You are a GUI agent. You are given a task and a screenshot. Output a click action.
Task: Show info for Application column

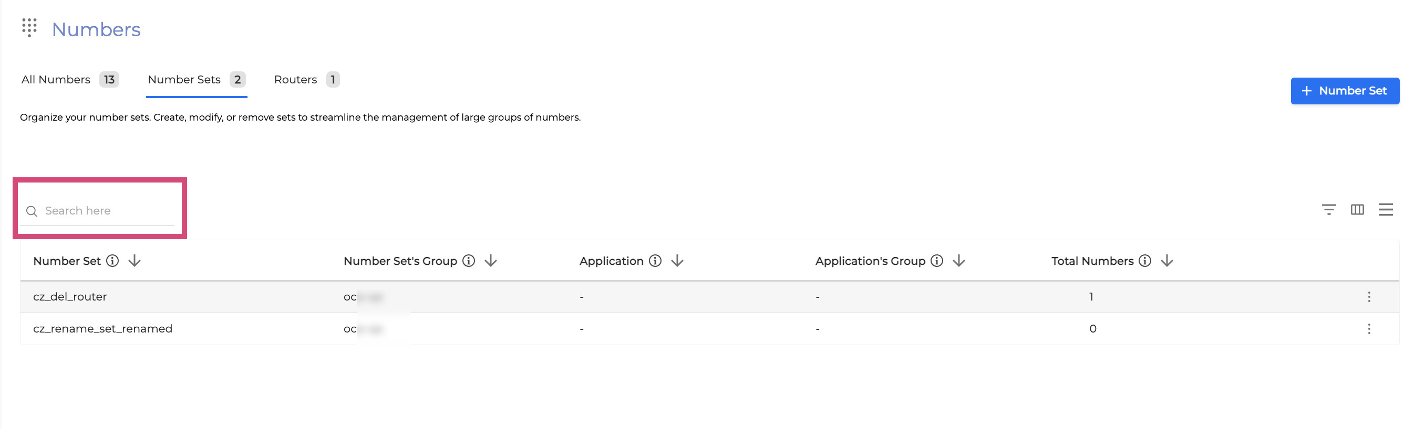click(x=655, y=261)
